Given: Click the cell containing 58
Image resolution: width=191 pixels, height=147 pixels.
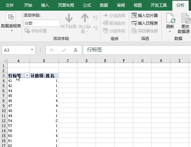Looking at the screenshot, I should click(x=19, y=131).
